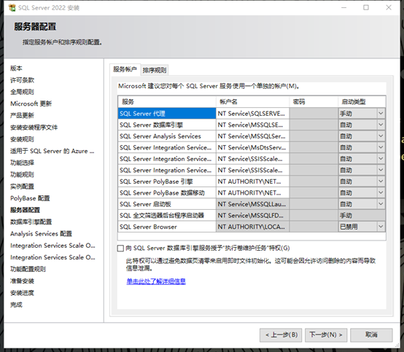Screen dimensions: 404x352
Task: Open startup type dropdown for SQL Server 数据库引擎
Action: (381, 125)
